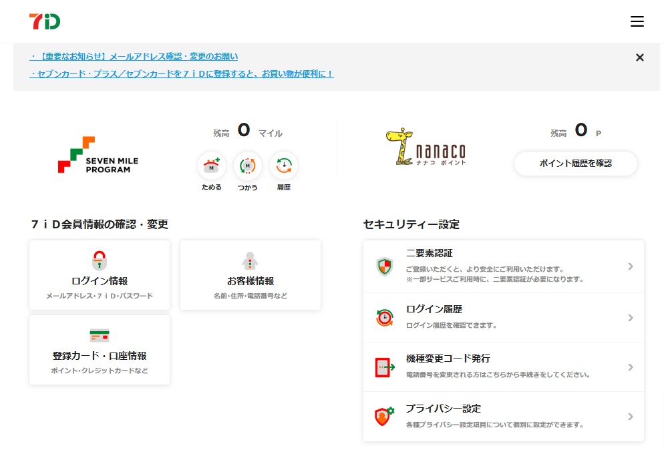Dismiss the notification banner
Image resolution: width=664 pixels, height=466 pixels.
click(x=639, y=57)
